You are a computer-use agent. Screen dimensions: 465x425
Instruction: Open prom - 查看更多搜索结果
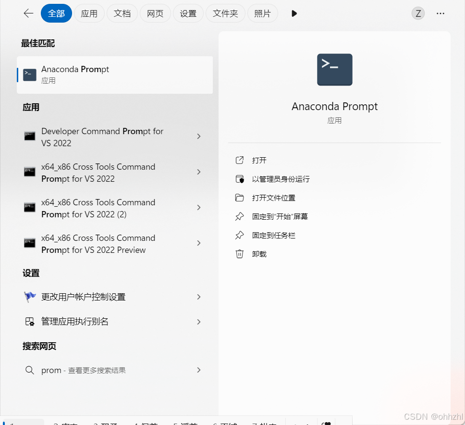tap(83, 370)
